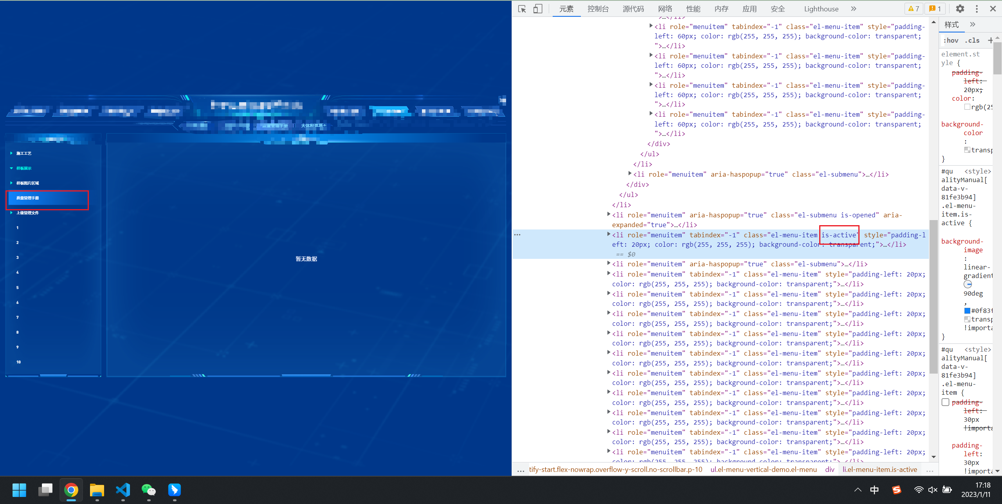Viewport: 1002px width, 504px height.
Task: Open Visual Studio Code from the taskbar
Action: 123,490
